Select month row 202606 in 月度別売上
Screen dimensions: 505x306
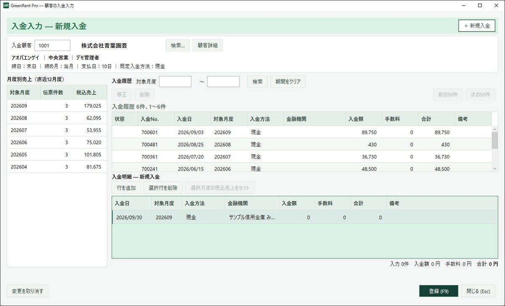pyautogui.click(x=57, y=142)
